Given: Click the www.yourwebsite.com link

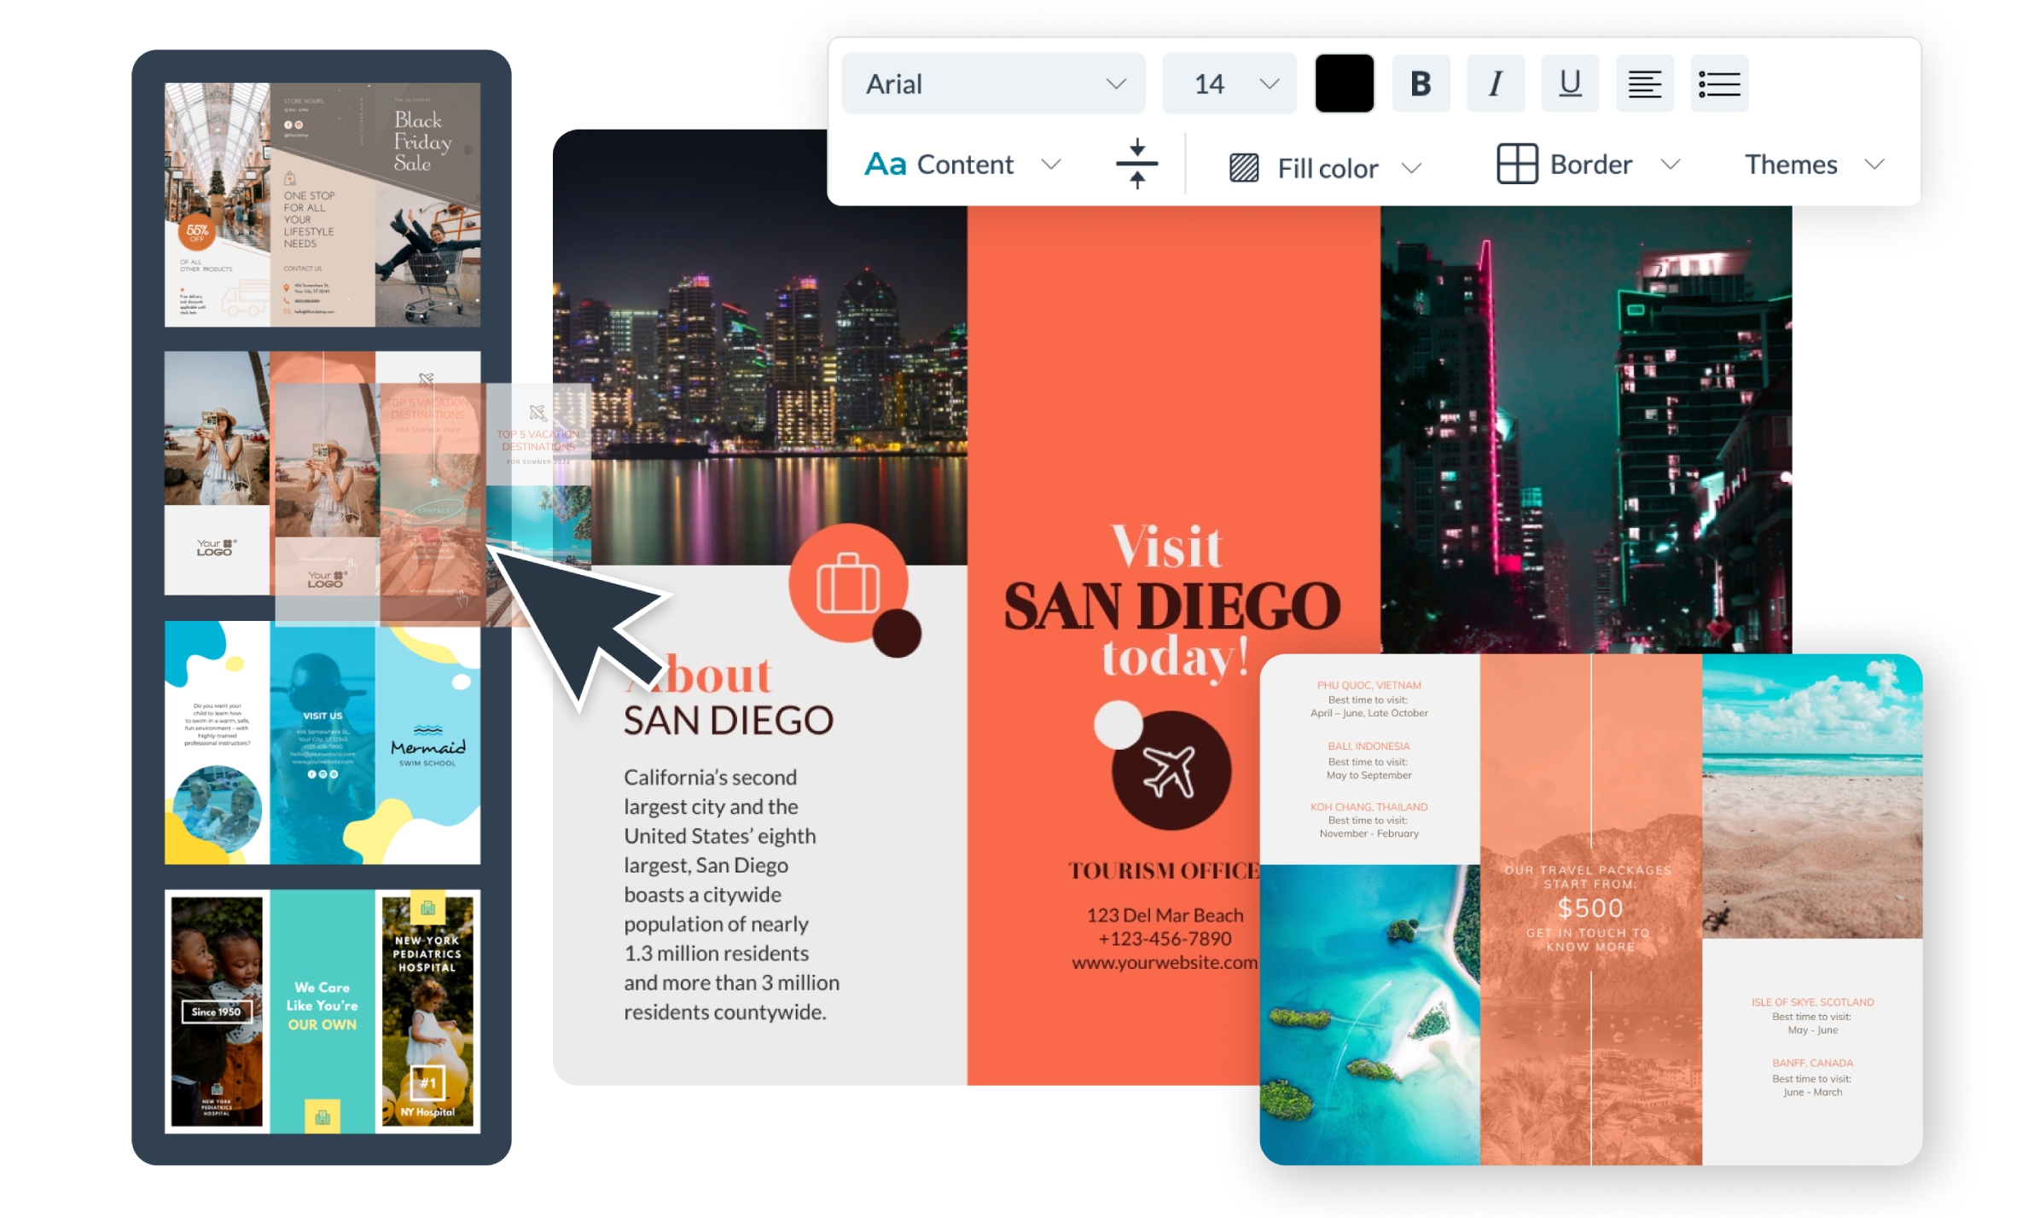Looking at the screenshot, I should pos(1165,964).
